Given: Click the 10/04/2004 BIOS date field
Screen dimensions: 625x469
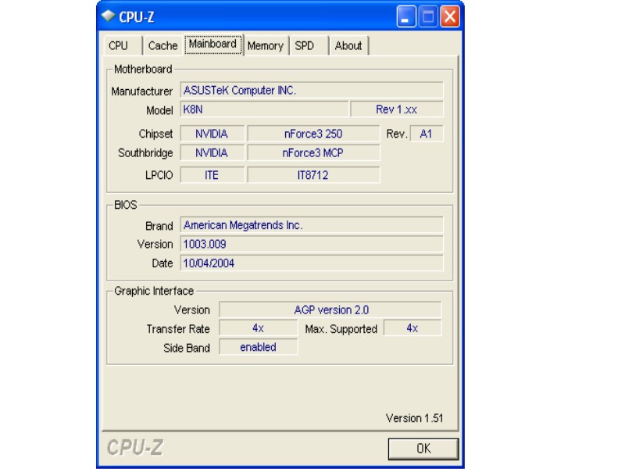Looking at the screenshot, I should (x=312, y=263).
